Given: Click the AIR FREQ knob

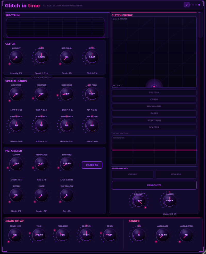Looking at the screenshot, I should pyautogui.click(x=92, y=94).
